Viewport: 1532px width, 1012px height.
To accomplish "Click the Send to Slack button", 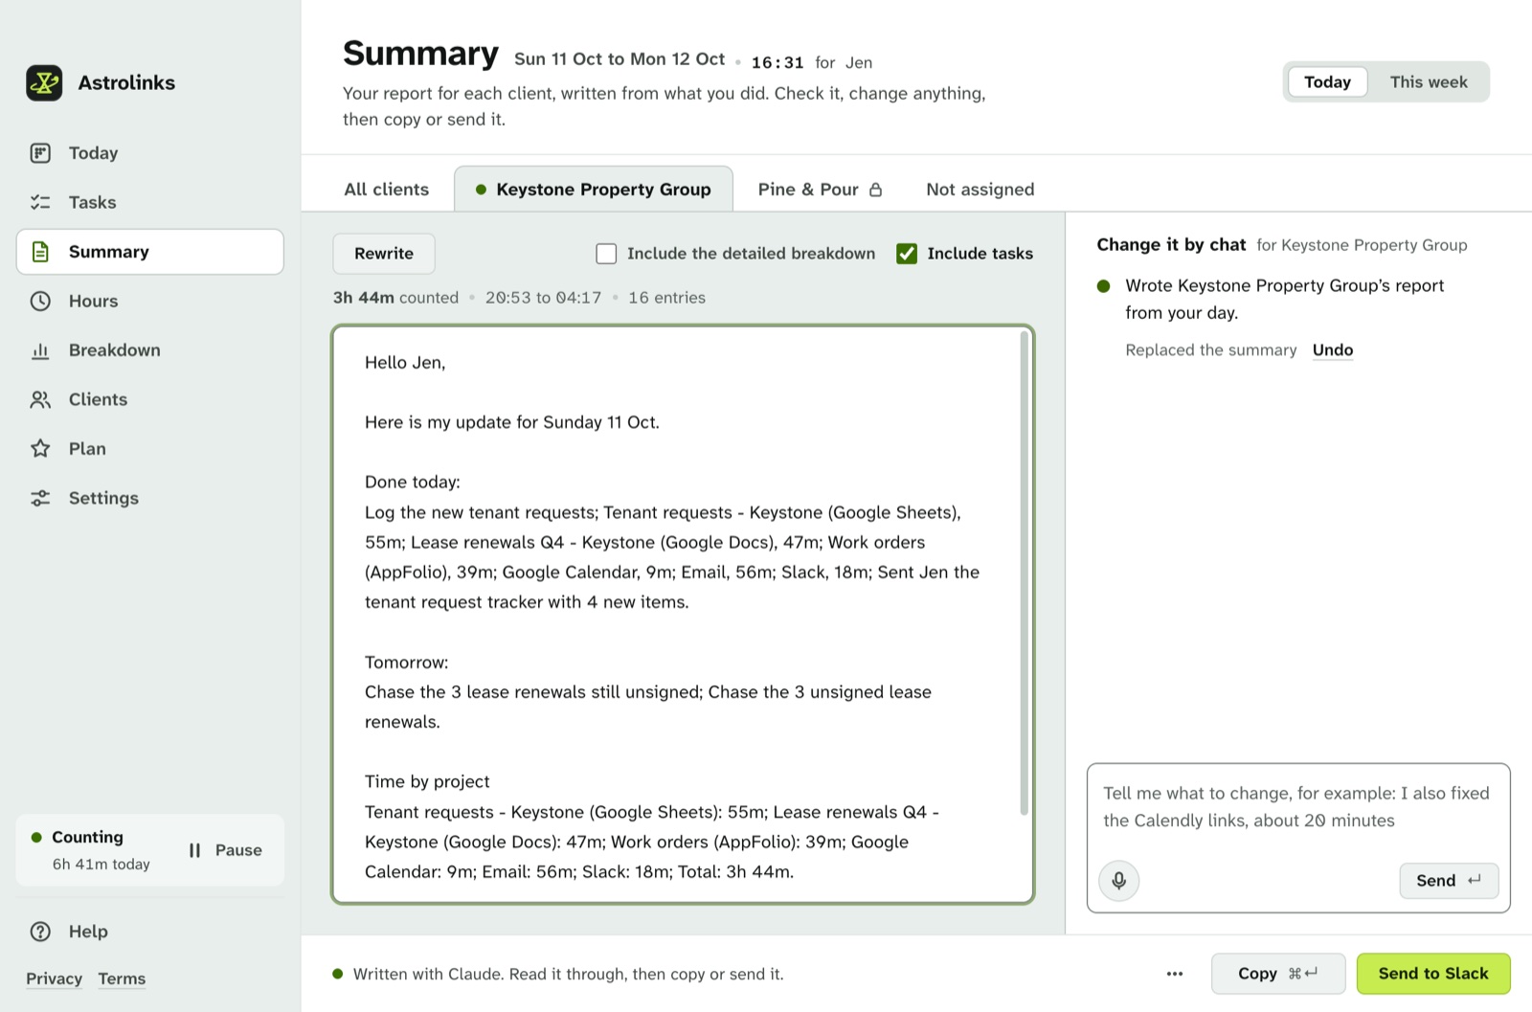I will click(x=1433, y=974).
